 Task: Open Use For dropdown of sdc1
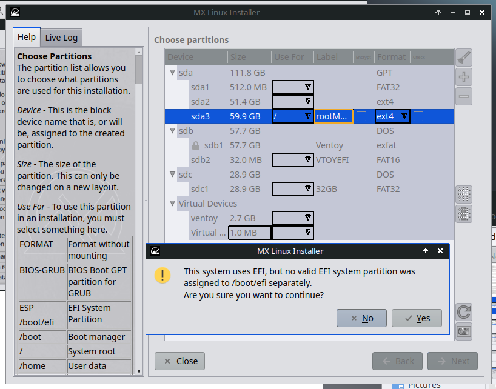pos(293,189)
